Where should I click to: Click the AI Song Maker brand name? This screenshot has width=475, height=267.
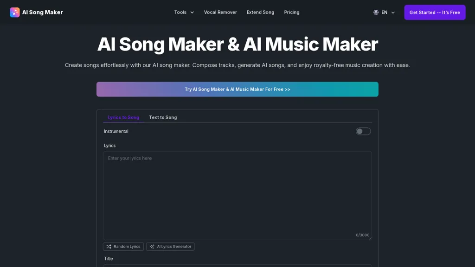(42, 13)
